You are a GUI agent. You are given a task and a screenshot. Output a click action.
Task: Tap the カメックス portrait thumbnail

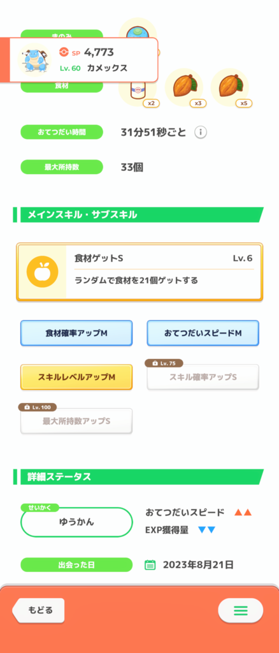point(34,61)
